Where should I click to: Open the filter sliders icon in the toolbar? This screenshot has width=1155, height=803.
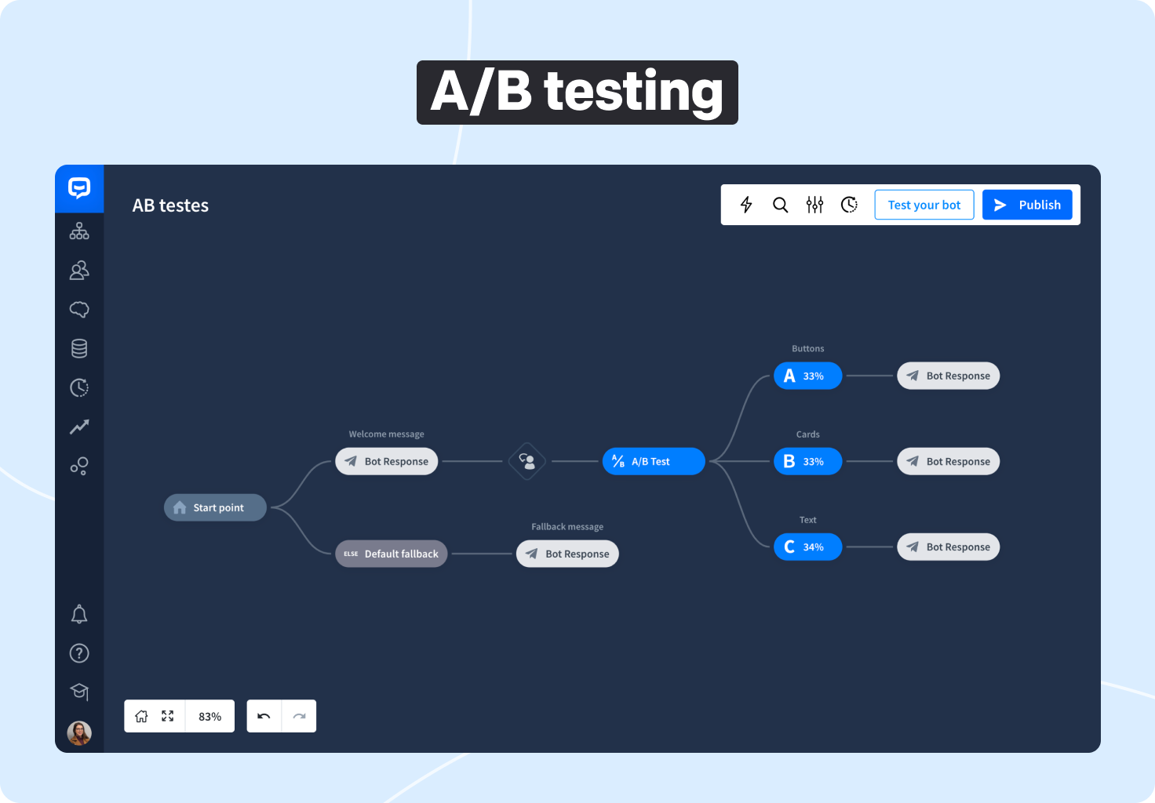pos(814,205)
